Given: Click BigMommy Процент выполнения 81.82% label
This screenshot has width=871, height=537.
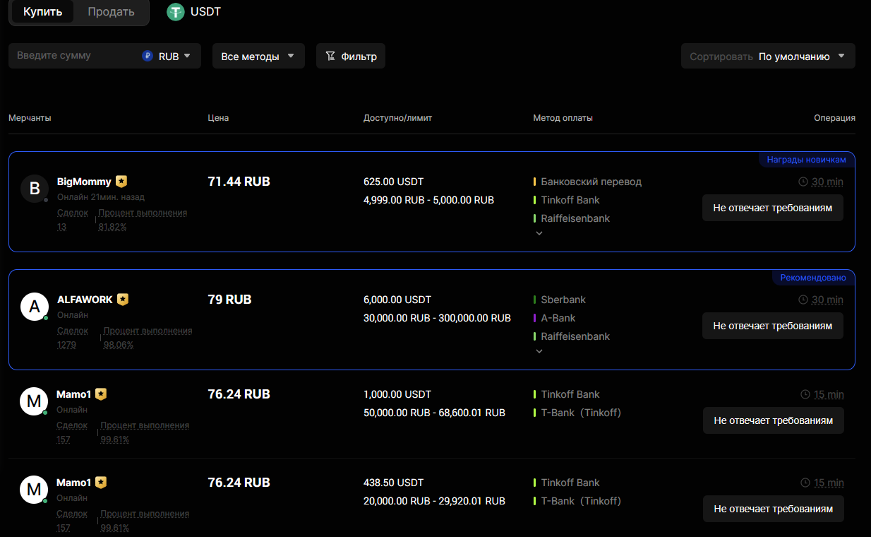Looking at the screenshot, I should [x=143, y=220].
